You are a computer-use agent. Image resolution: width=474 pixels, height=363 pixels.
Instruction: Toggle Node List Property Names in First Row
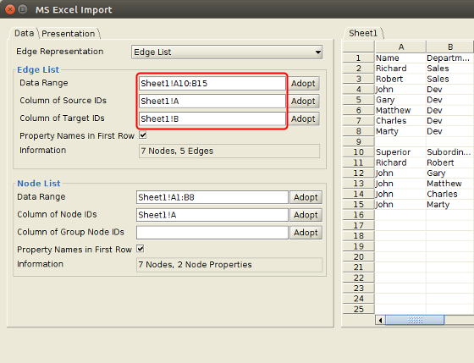[141, 249]
